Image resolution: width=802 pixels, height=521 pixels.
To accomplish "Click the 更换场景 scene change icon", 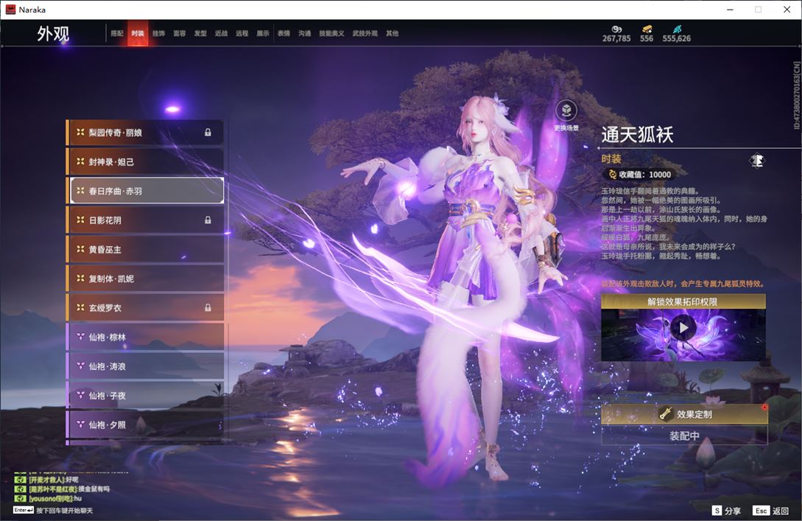I will [x=566, y=110].
